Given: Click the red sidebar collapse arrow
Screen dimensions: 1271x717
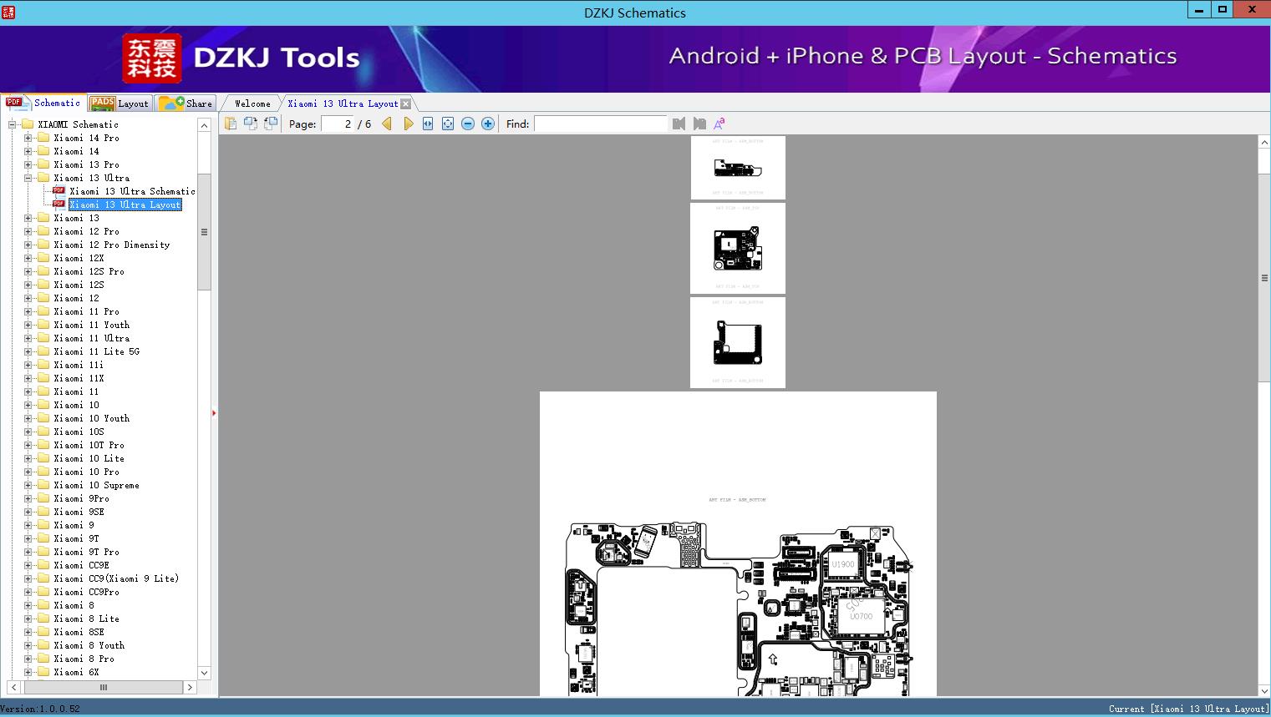Looking at the screenshot, I should [x=214, y=413].
